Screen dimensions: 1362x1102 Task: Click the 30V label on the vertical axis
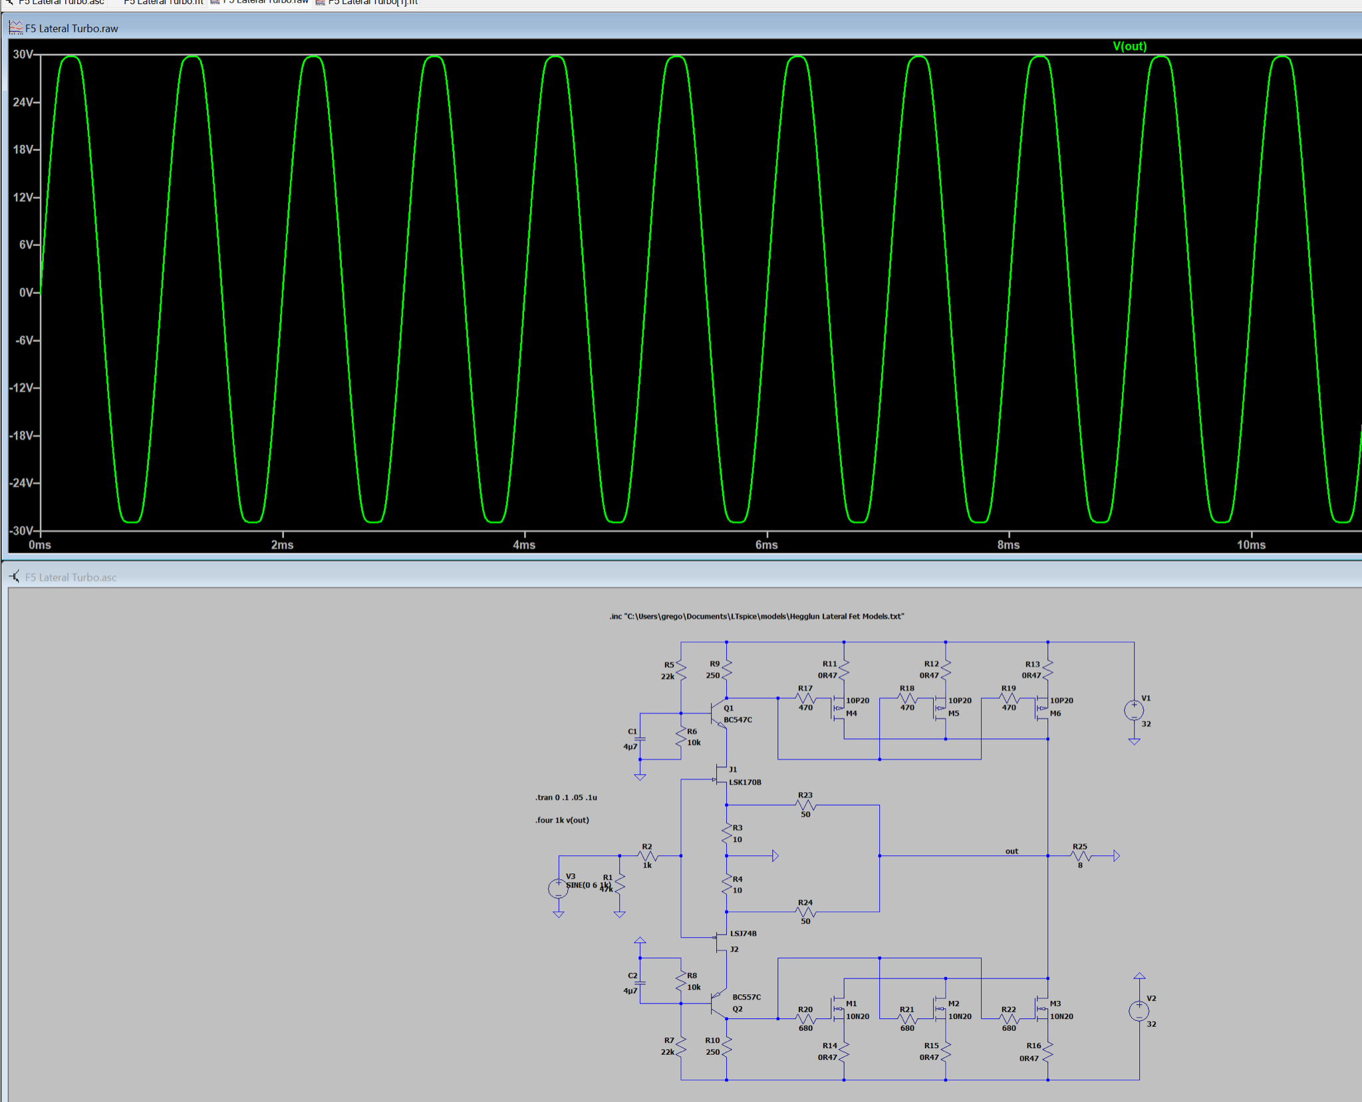click(23, 55)
